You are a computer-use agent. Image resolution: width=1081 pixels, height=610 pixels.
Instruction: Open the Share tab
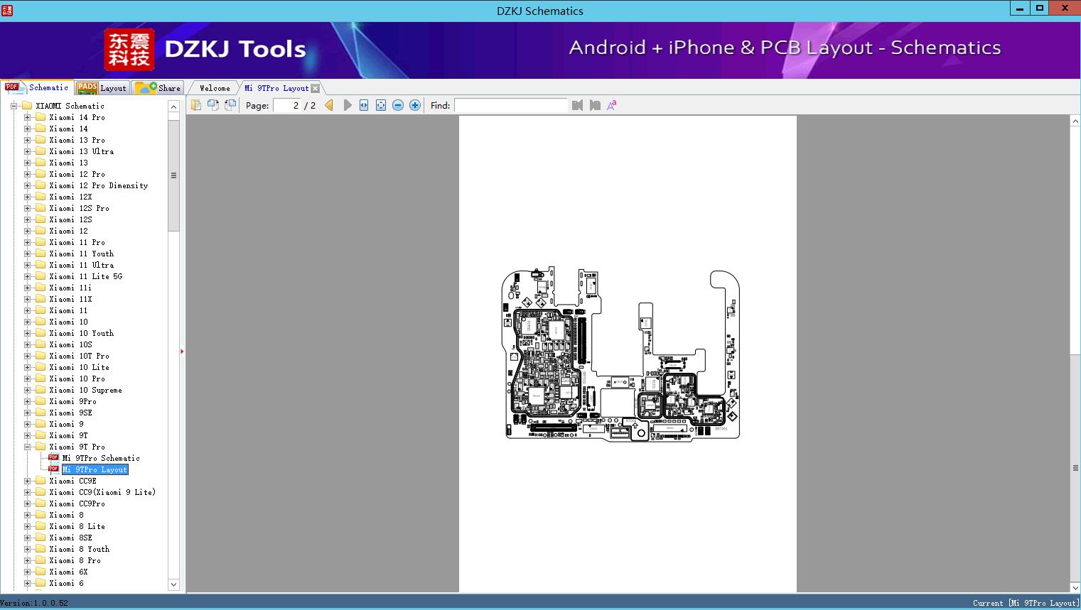pos(159,88)
